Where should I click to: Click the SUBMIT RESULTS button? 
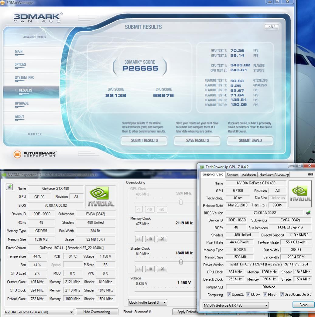tap(144, 140)
